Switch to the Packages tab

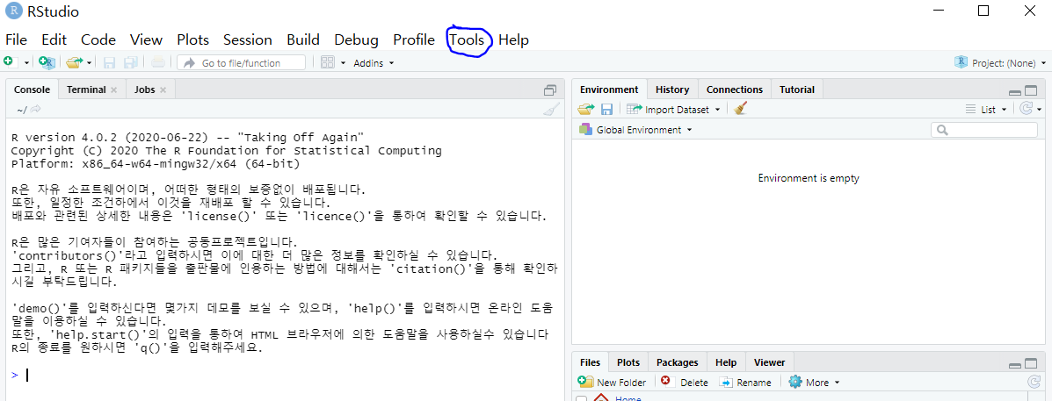click(x=677, y=362)
